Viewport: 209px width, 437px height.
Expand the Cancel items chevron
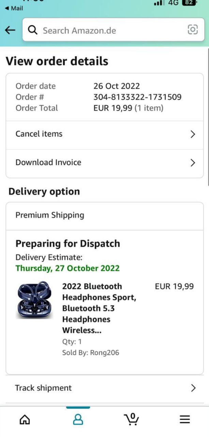pyautogui.click(x=193, y=134)
